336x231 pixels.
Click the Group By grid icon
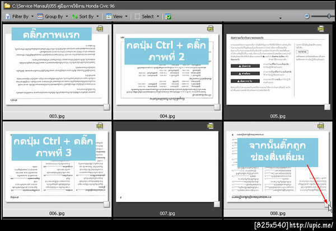(40, 16)
